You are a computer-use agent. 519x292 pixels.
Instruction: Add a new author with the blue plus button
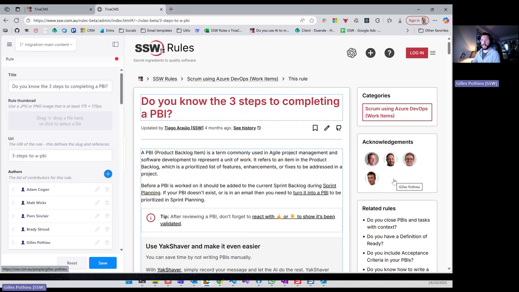pyautogui.click(x=108, y=174)
